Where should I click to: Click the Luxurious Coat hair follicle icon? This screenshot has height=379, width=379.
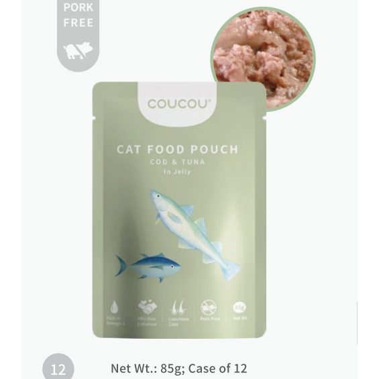pos(178,307)
